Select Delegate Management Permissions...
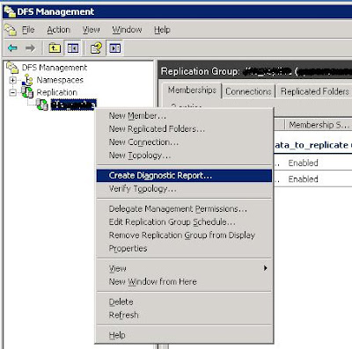The width and height of the screenshot is (352, 349). 184,209
